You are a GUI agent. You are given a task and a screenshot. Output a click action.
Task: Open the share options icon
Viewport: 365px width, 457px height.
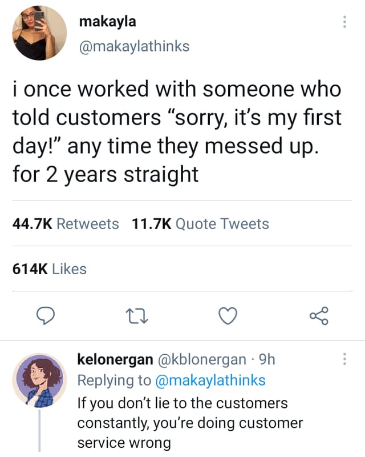(x=319, y=315)
